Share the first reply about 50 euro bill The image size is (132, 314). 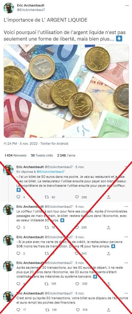(109, 197)
